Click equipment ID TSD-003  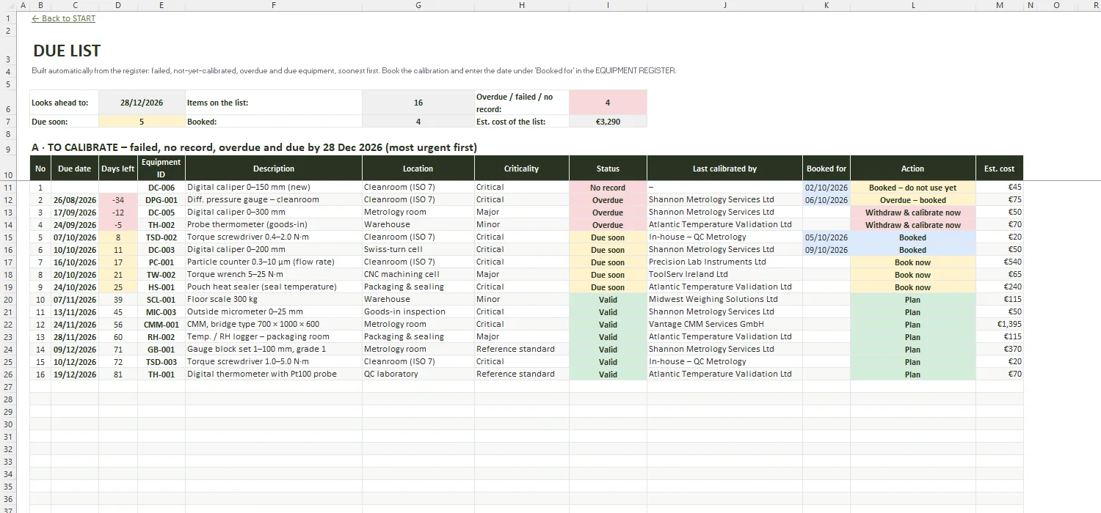coord(161,362)
